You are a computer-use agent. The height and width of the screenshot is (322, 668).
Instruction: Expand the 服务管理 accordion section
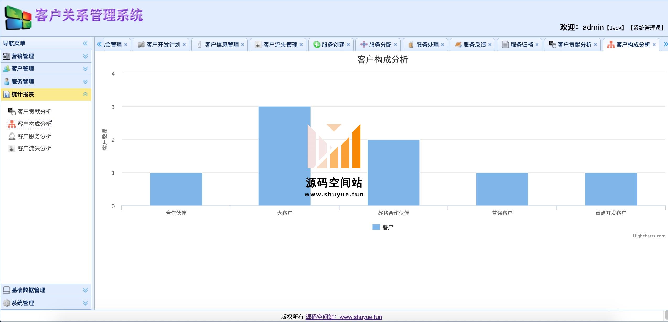click(x=85, y=82)
